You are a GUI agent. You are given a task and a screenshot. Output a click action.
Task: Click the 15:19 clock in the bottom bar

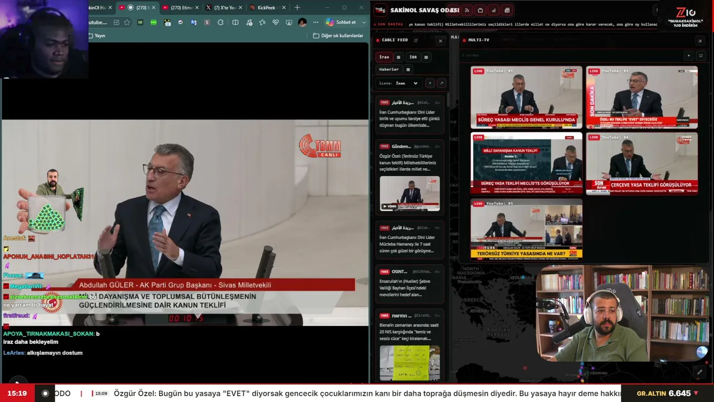(17, 393)
